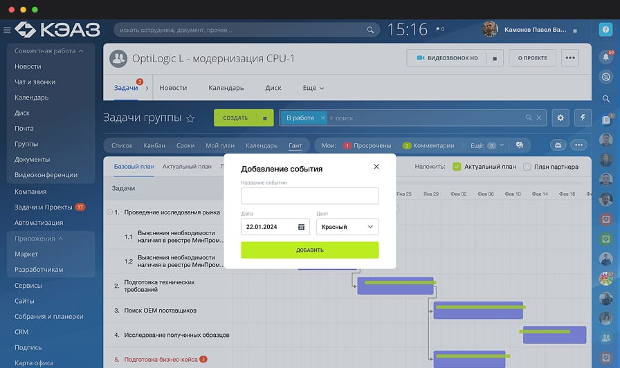This screenshot has width=620, height=368.
Task: Open the Актуальный план tab
Action: 187,167
